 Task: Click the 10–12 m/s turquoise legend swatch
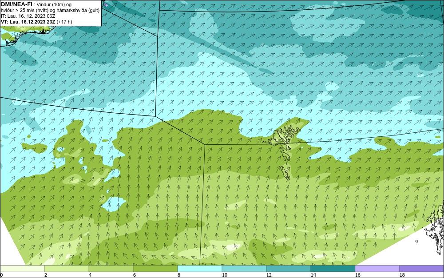point(244,268)
